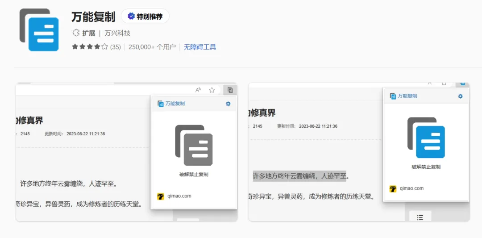Open the 无障碍工具 category link
The height and width of the screenshot is (238, 482).
(200, 47)
